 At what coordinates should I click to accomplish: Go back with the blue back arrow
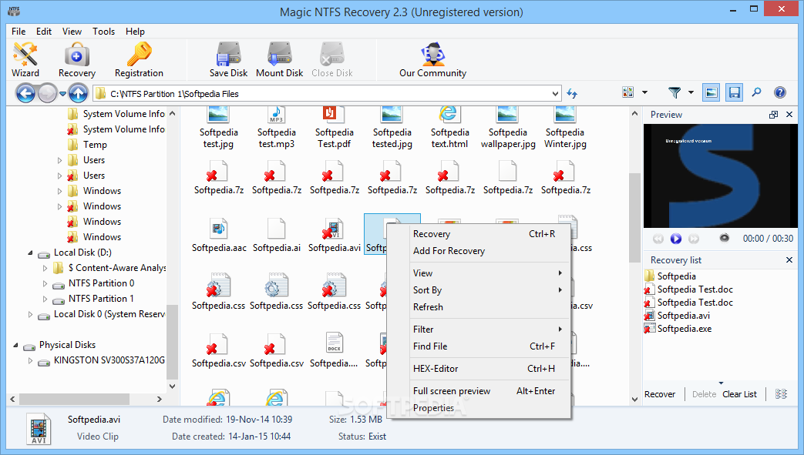point(25,93)
